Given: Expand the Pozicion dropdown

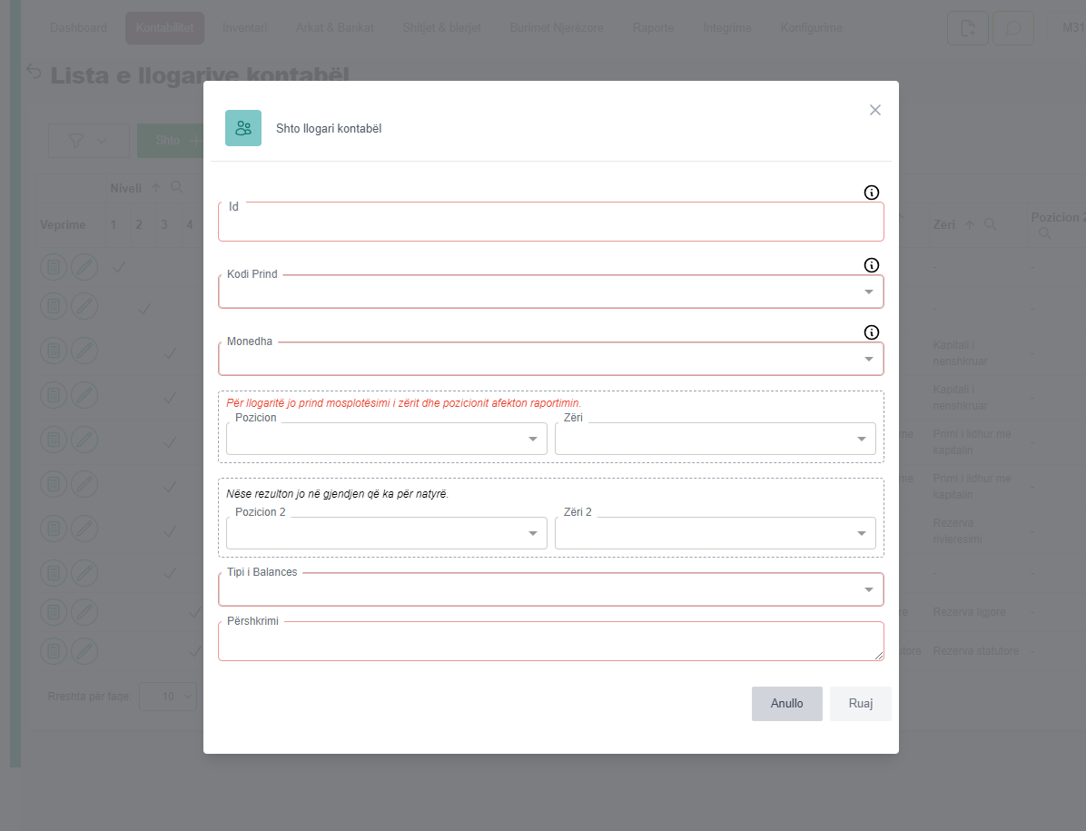Looking at the screenshot, I should coord(533,440).
